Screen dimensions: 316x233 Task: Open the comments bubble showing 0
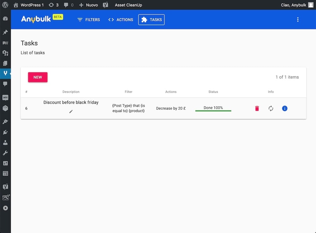(x=69, y=5)
